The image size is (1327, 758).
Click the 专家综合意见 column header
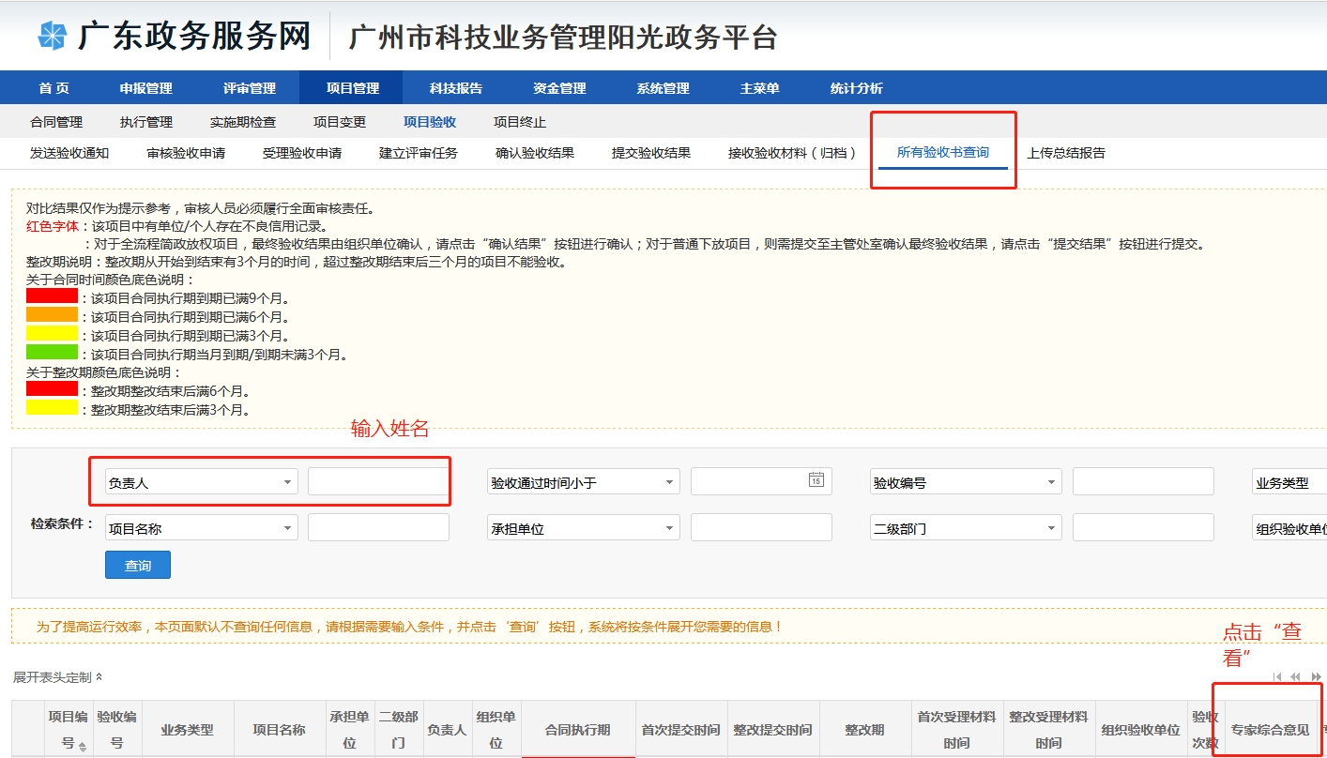tap(1270, 730)
